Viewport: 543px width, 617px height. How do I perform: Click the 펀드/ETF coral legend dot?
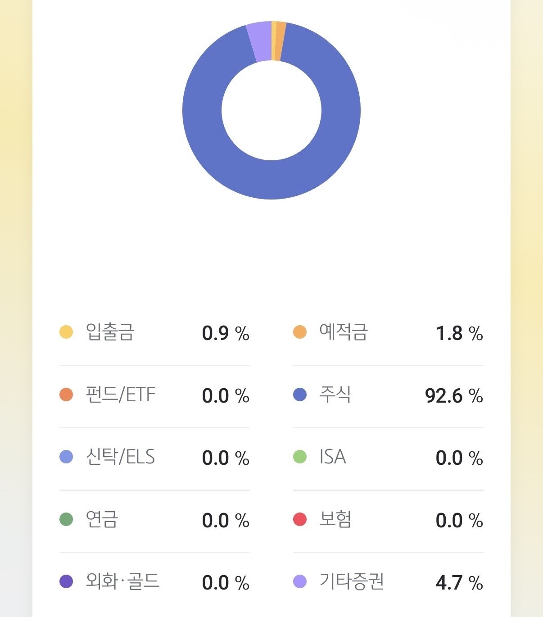(x=66, y=394)
